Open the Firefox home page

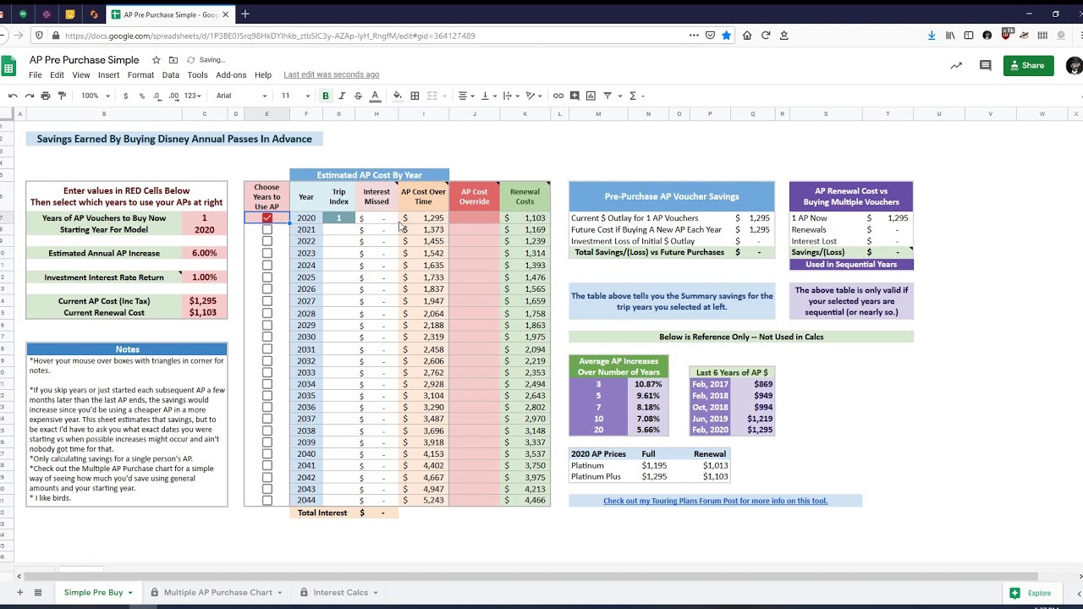pos(747,36)
